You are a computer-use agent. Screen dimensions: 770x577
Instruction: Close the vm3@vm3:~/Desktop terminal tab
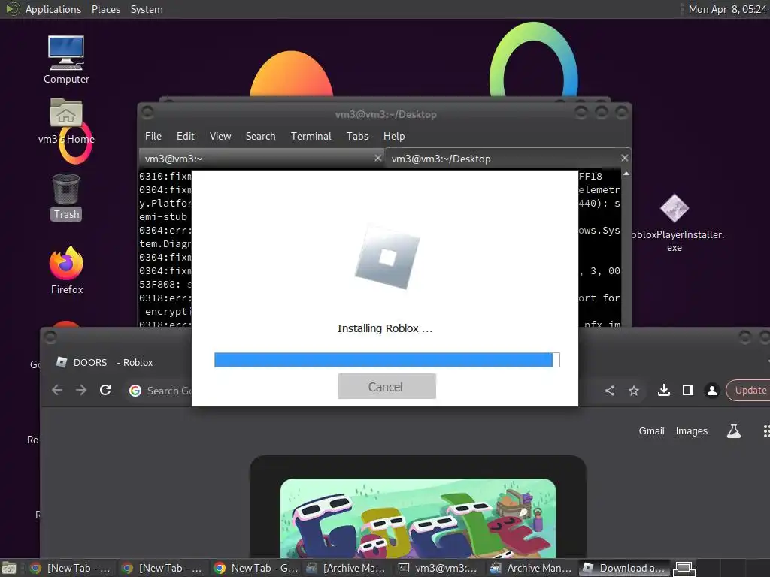624,158
